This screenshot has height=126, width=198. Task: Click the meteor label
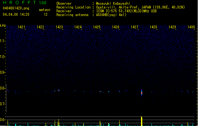click(x=45, y=10)
